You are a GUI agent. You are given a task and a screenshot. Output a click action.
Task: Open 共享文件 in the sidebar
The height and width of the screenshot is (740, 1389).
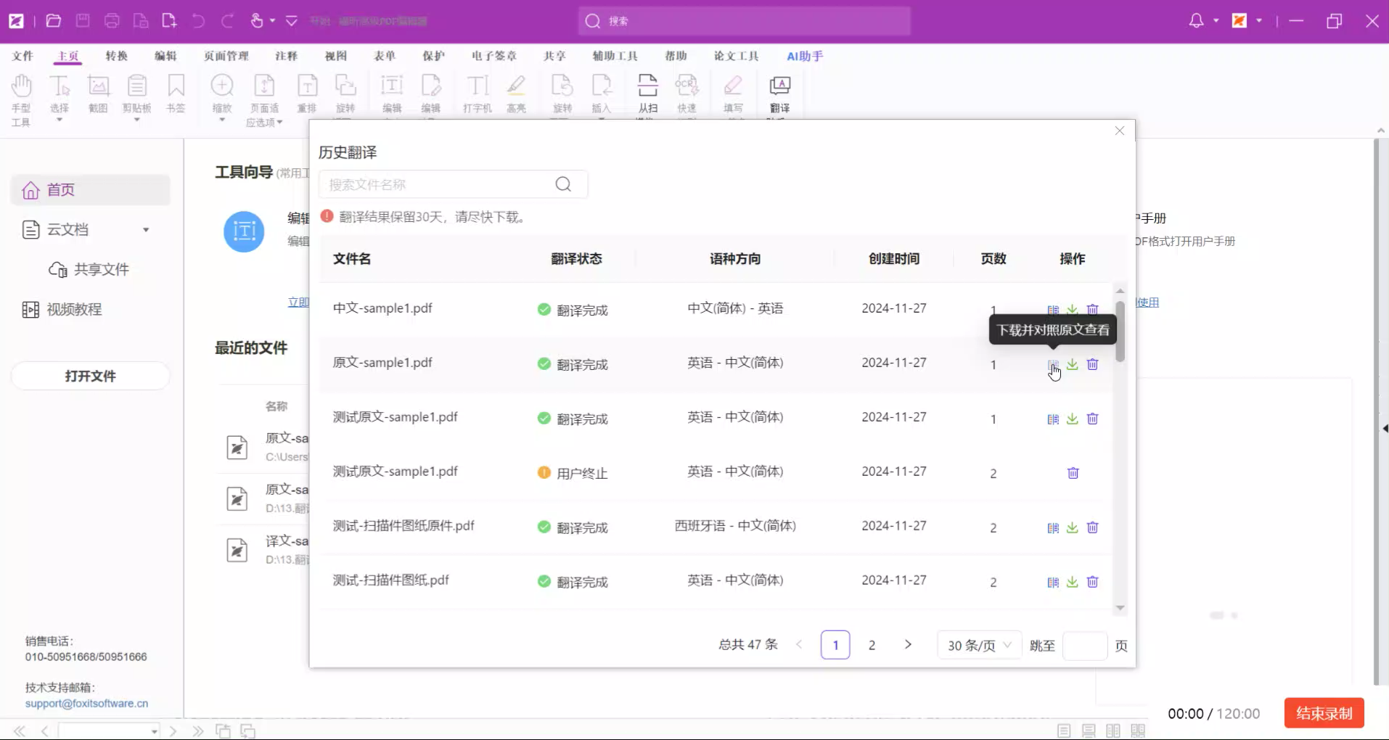101,269
